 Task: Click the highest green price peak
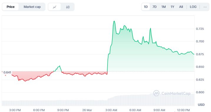point(114,21)
